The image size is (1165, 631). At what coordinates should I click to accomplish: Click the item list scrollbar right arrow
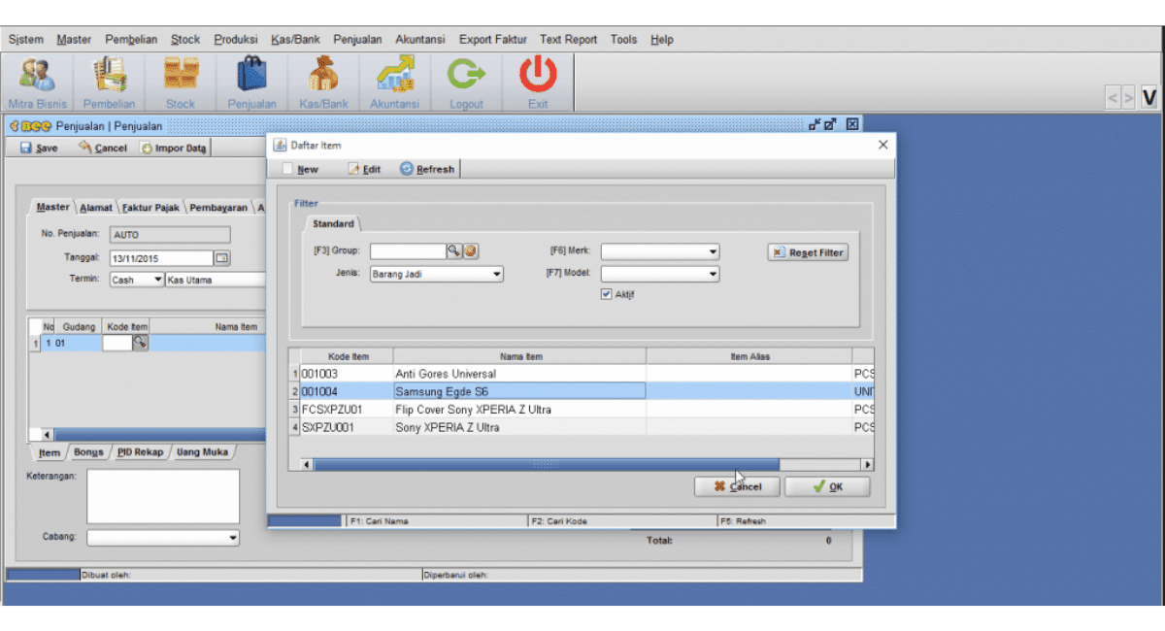coord(867,465)
